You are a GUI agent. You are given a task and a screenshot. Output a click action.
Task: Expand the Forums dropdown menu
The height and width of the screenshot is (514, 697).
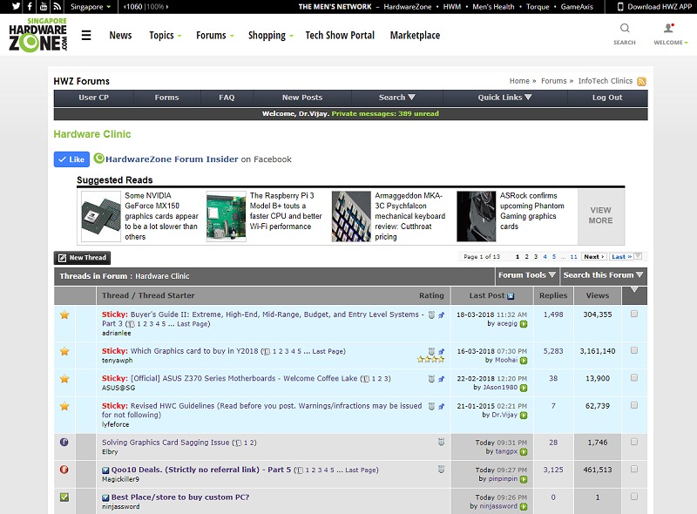tap(215, 35)
